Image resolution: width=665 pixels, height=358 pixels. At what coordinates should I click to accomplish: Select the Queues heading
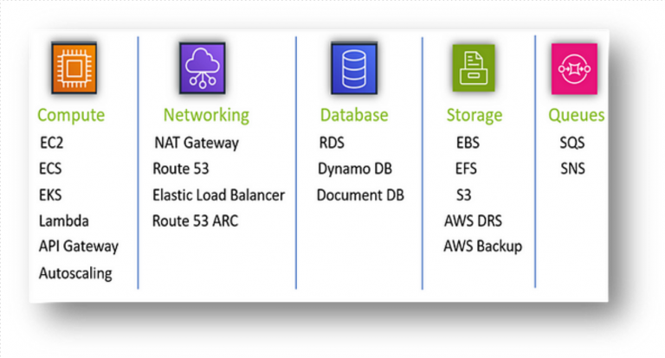click(x=577, y=115)
